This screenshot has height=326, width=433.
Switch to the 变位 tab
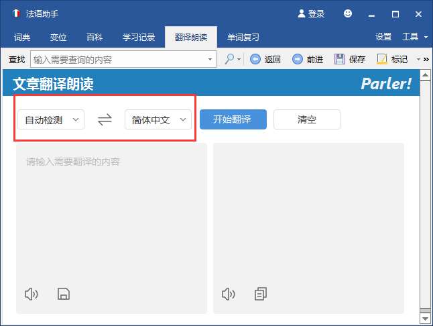click(58, 37)
